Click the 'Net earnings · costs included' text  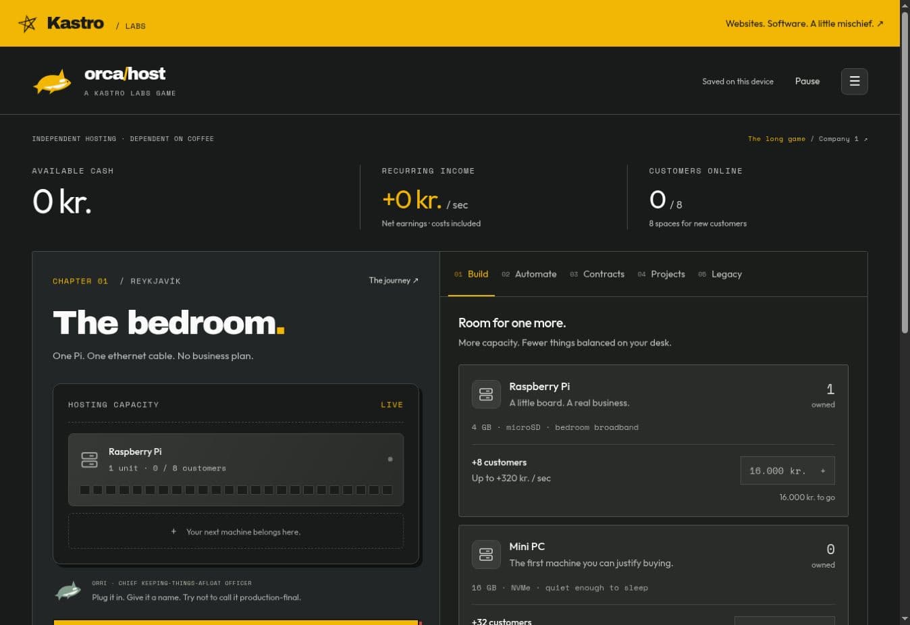[x=431, y=223]
